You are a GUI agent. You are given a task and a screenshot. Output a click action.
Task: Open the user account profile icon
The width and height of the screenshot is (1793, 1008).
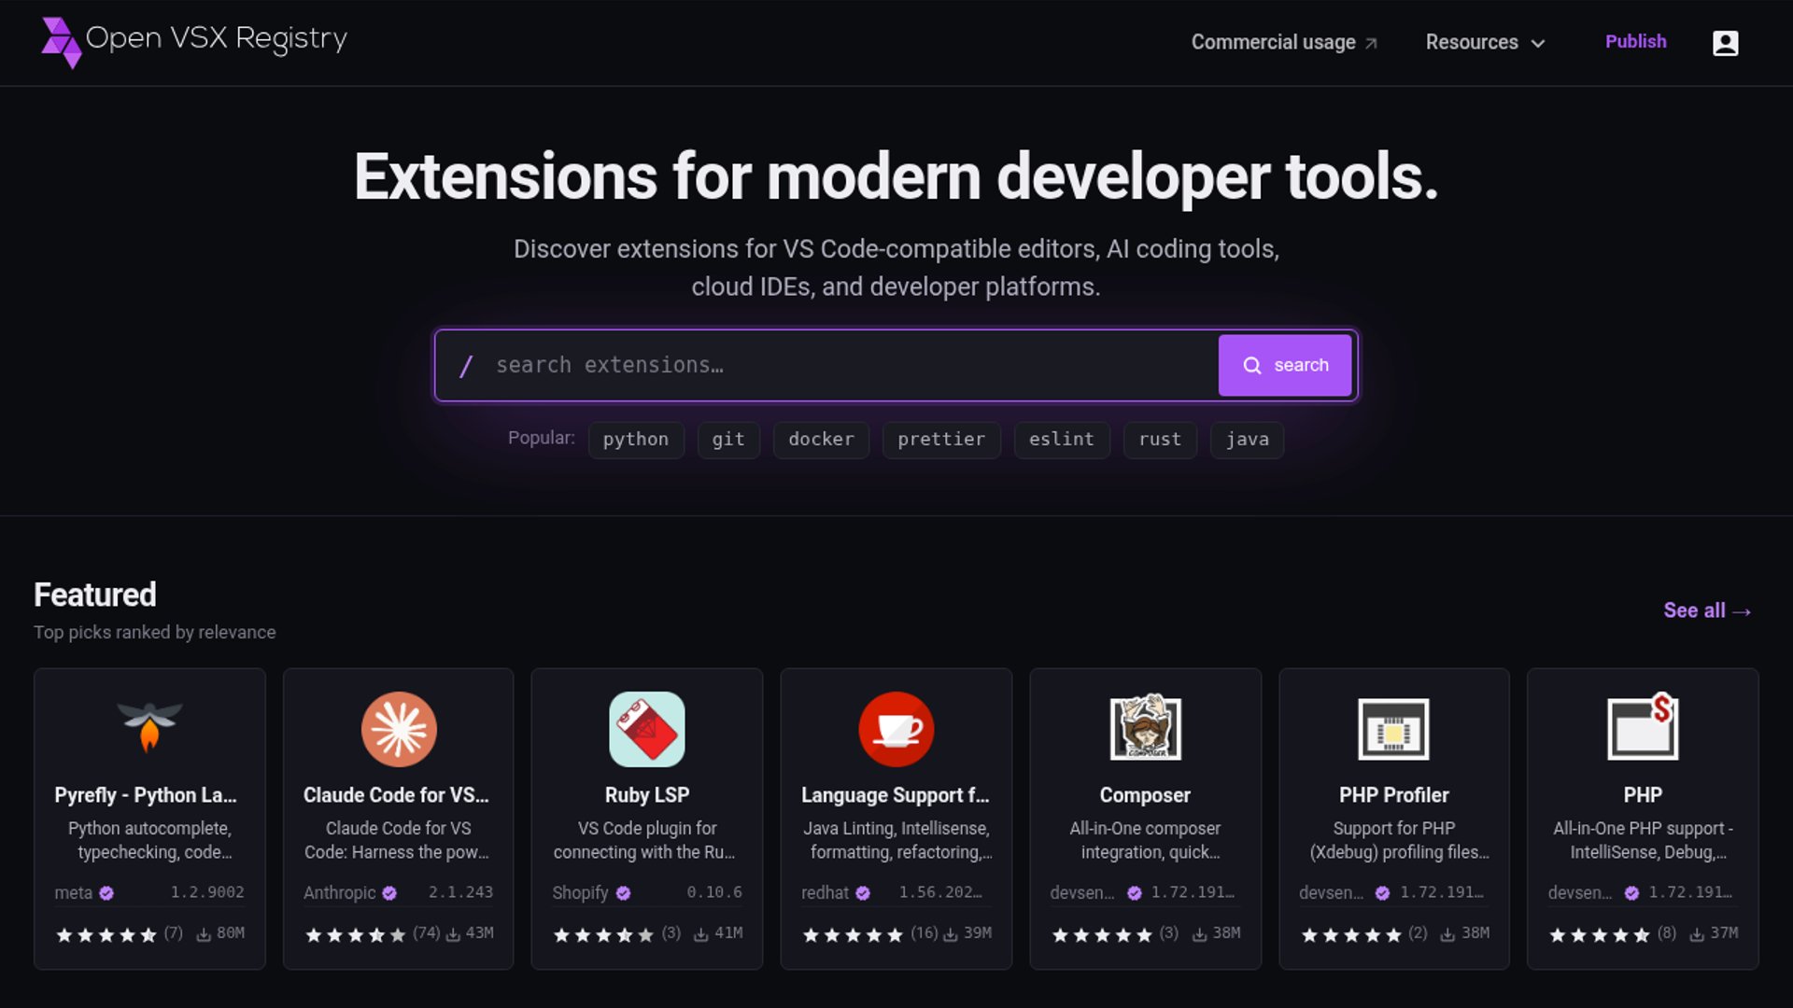(x=1725, y=43)
